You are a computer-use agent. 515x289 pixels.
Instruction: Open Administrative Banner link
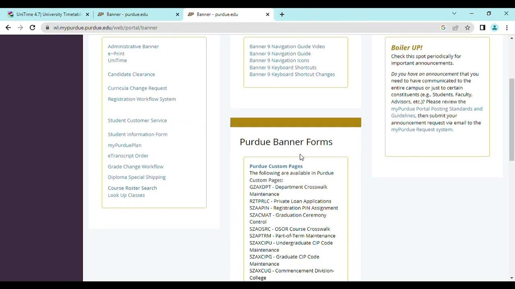tap(133, 47)
